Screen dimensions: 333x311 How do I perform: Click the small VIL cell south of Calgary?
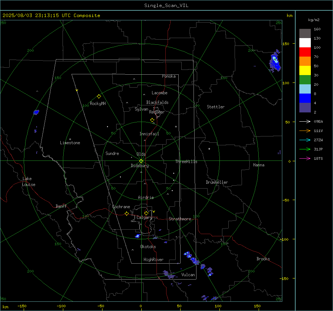tap(138, 236)
